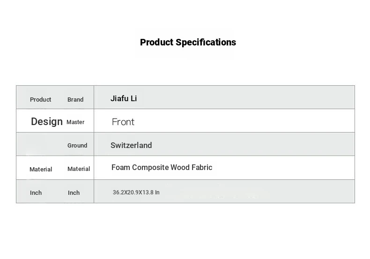Click the Master label text
This screenshot has width=370, height=259.
tap(75, 122)
